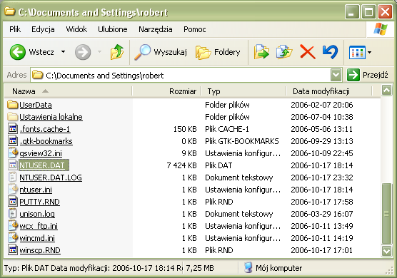Click the .fonts.cache-1 file name
397x278 pixels.
pyautogui.click(x=45, y=129)
